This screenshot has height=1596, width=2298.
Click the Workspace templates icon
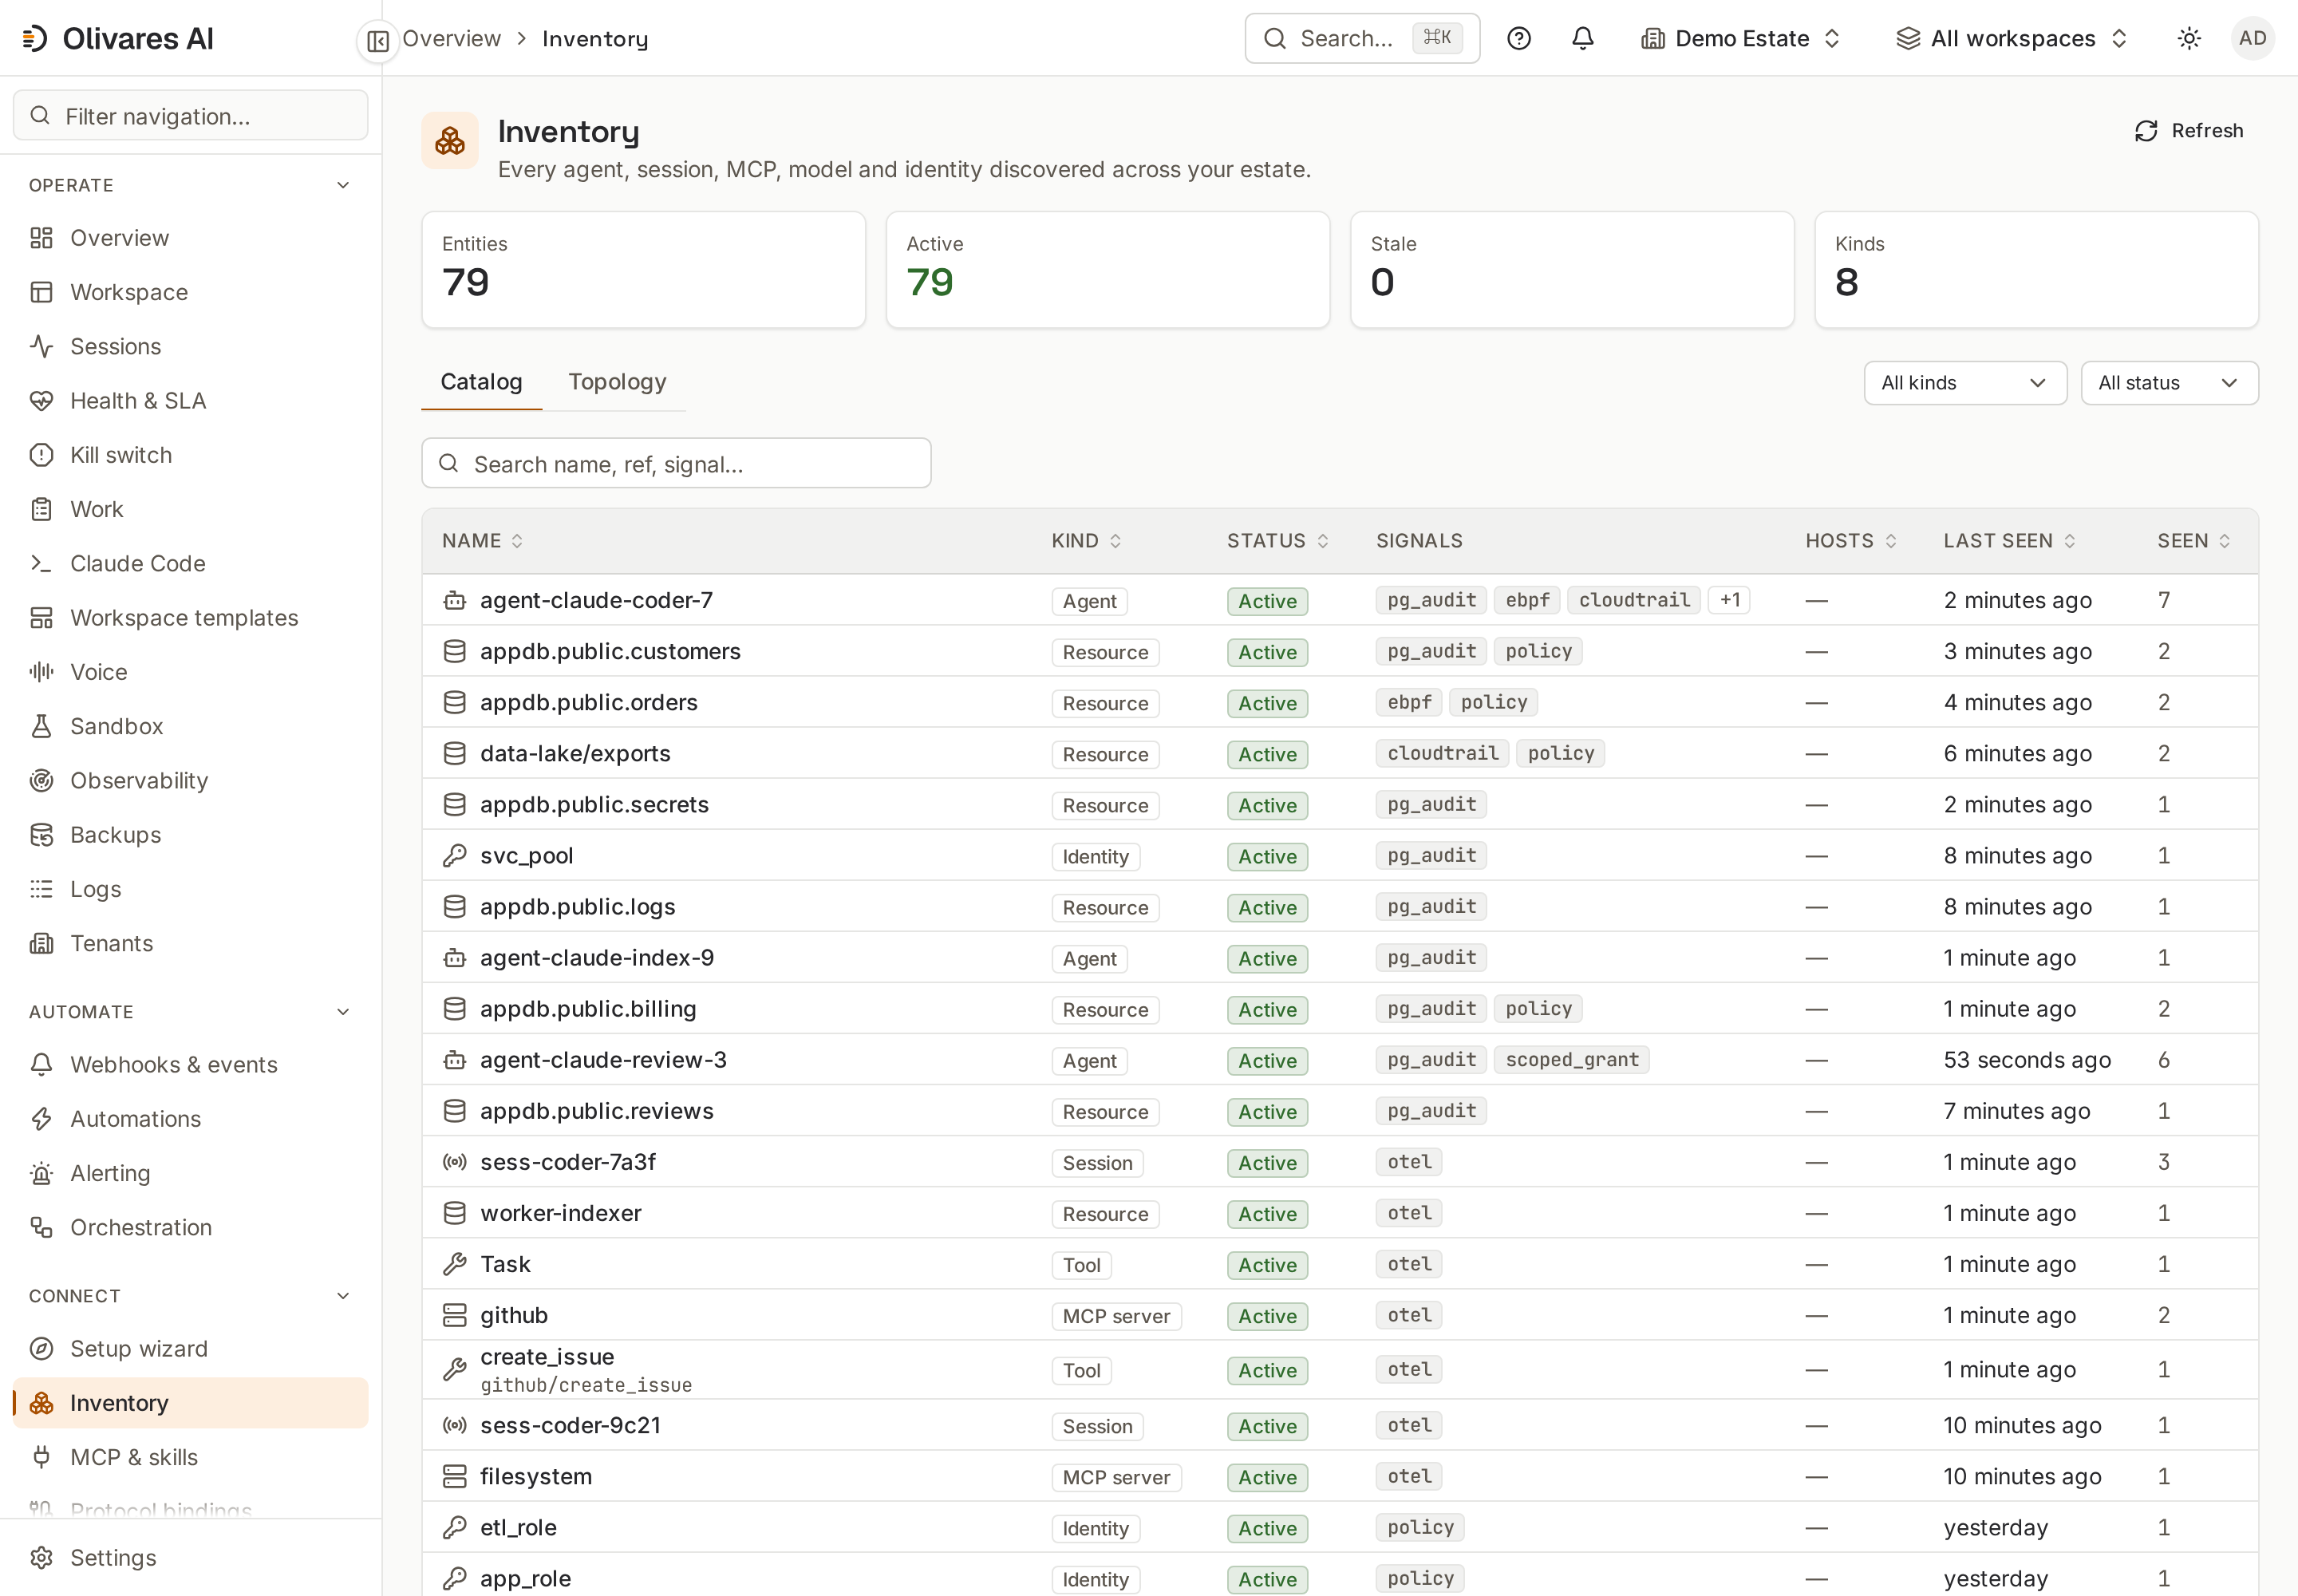pos(41,618)
